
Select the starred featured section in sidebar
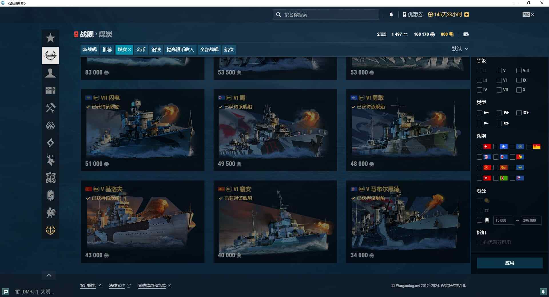[x=50, y=37]
